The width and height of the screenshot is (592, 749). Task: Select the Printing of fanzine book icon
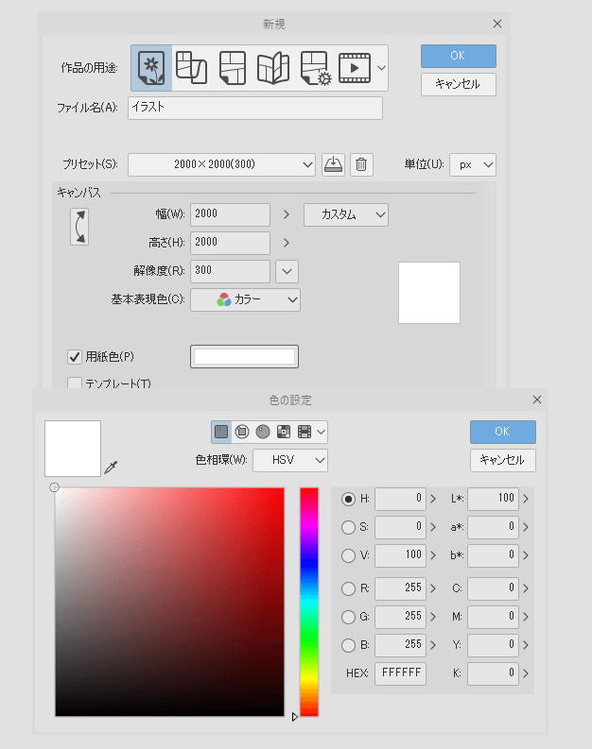tap(273, 68)
